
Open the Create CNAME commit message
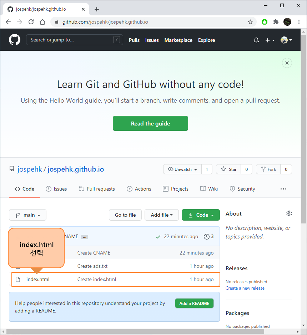tap(94, 253)
